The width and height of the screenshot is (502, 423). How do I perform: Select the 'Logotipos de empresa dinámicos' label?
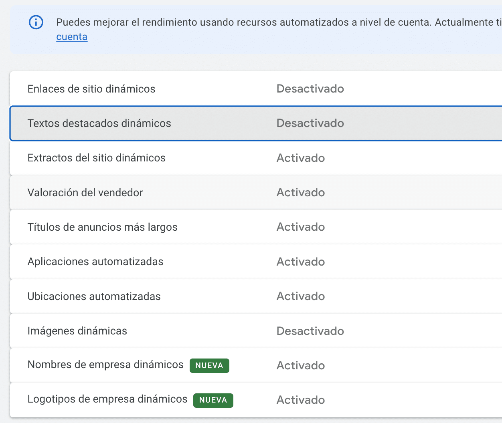pyautogui.click(x=107, y=399)
